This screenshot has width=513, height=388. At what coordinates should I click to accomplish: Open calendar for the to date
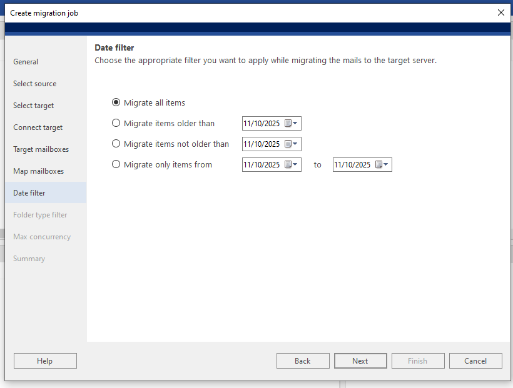[382, 165]
